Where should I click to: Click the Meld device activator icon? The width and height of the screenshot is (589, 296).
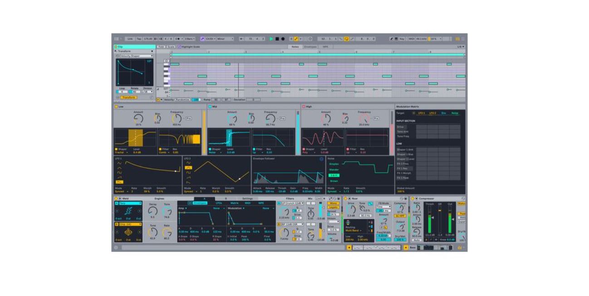(x=115, y=199)
